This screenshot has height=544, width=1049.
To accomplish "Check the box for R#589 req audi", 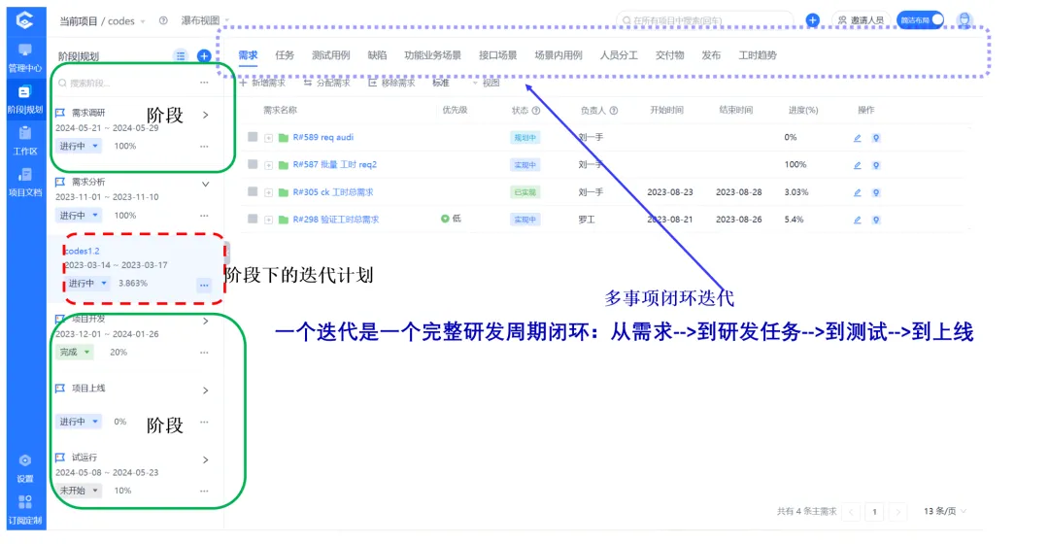I will coord(253,137).
